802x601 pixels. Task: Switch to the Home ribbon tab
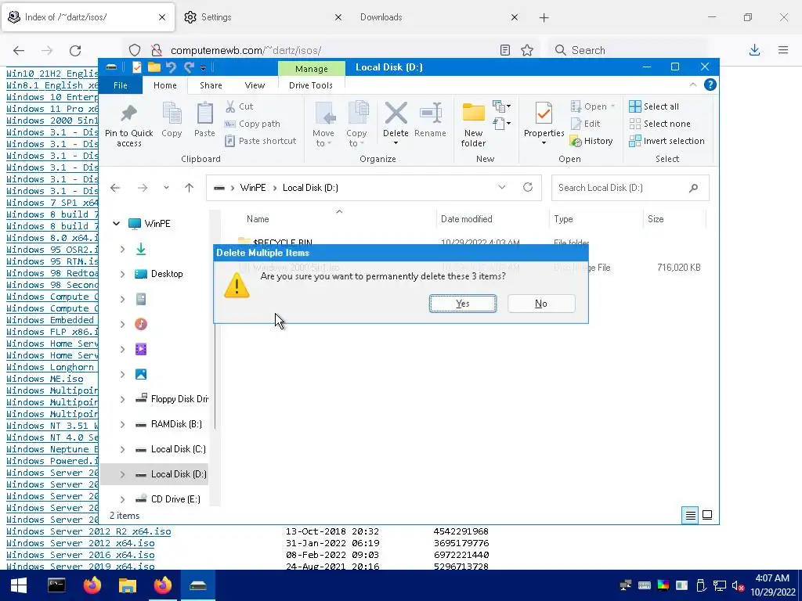tap(164, 85)
